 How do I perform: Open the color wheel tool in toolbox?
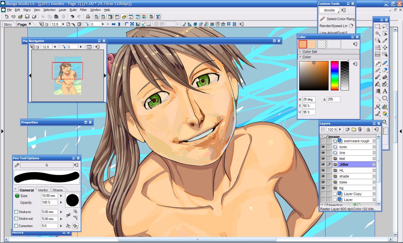385,114
